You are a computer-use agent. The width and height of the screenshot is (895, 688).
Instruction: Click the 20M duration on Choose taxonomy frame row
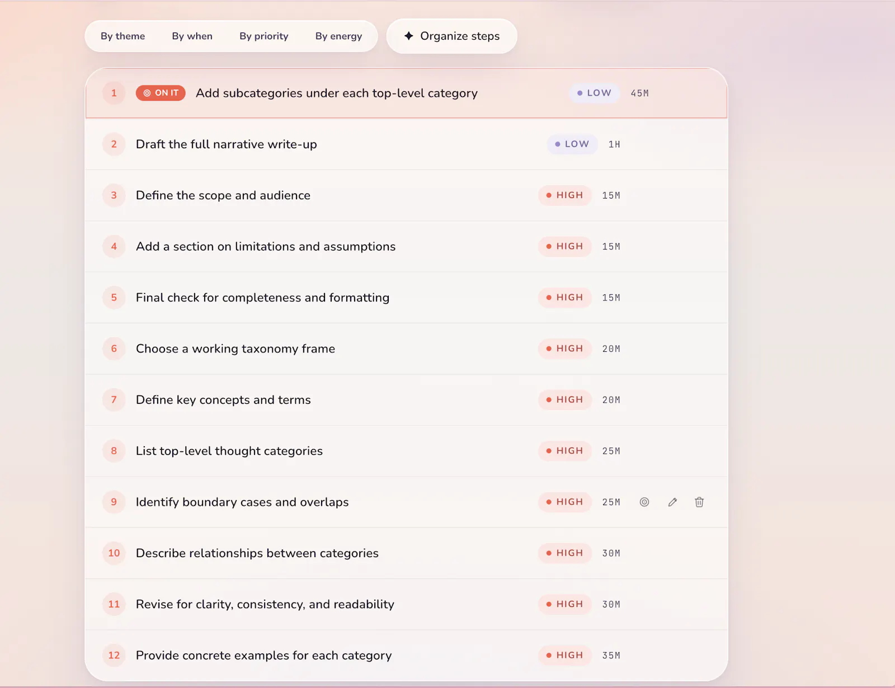611,349
